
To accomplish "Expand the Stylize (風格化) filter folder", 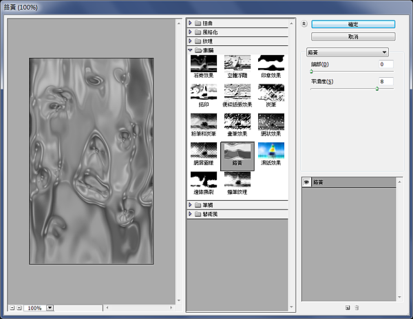I will (x=190, y=32).
